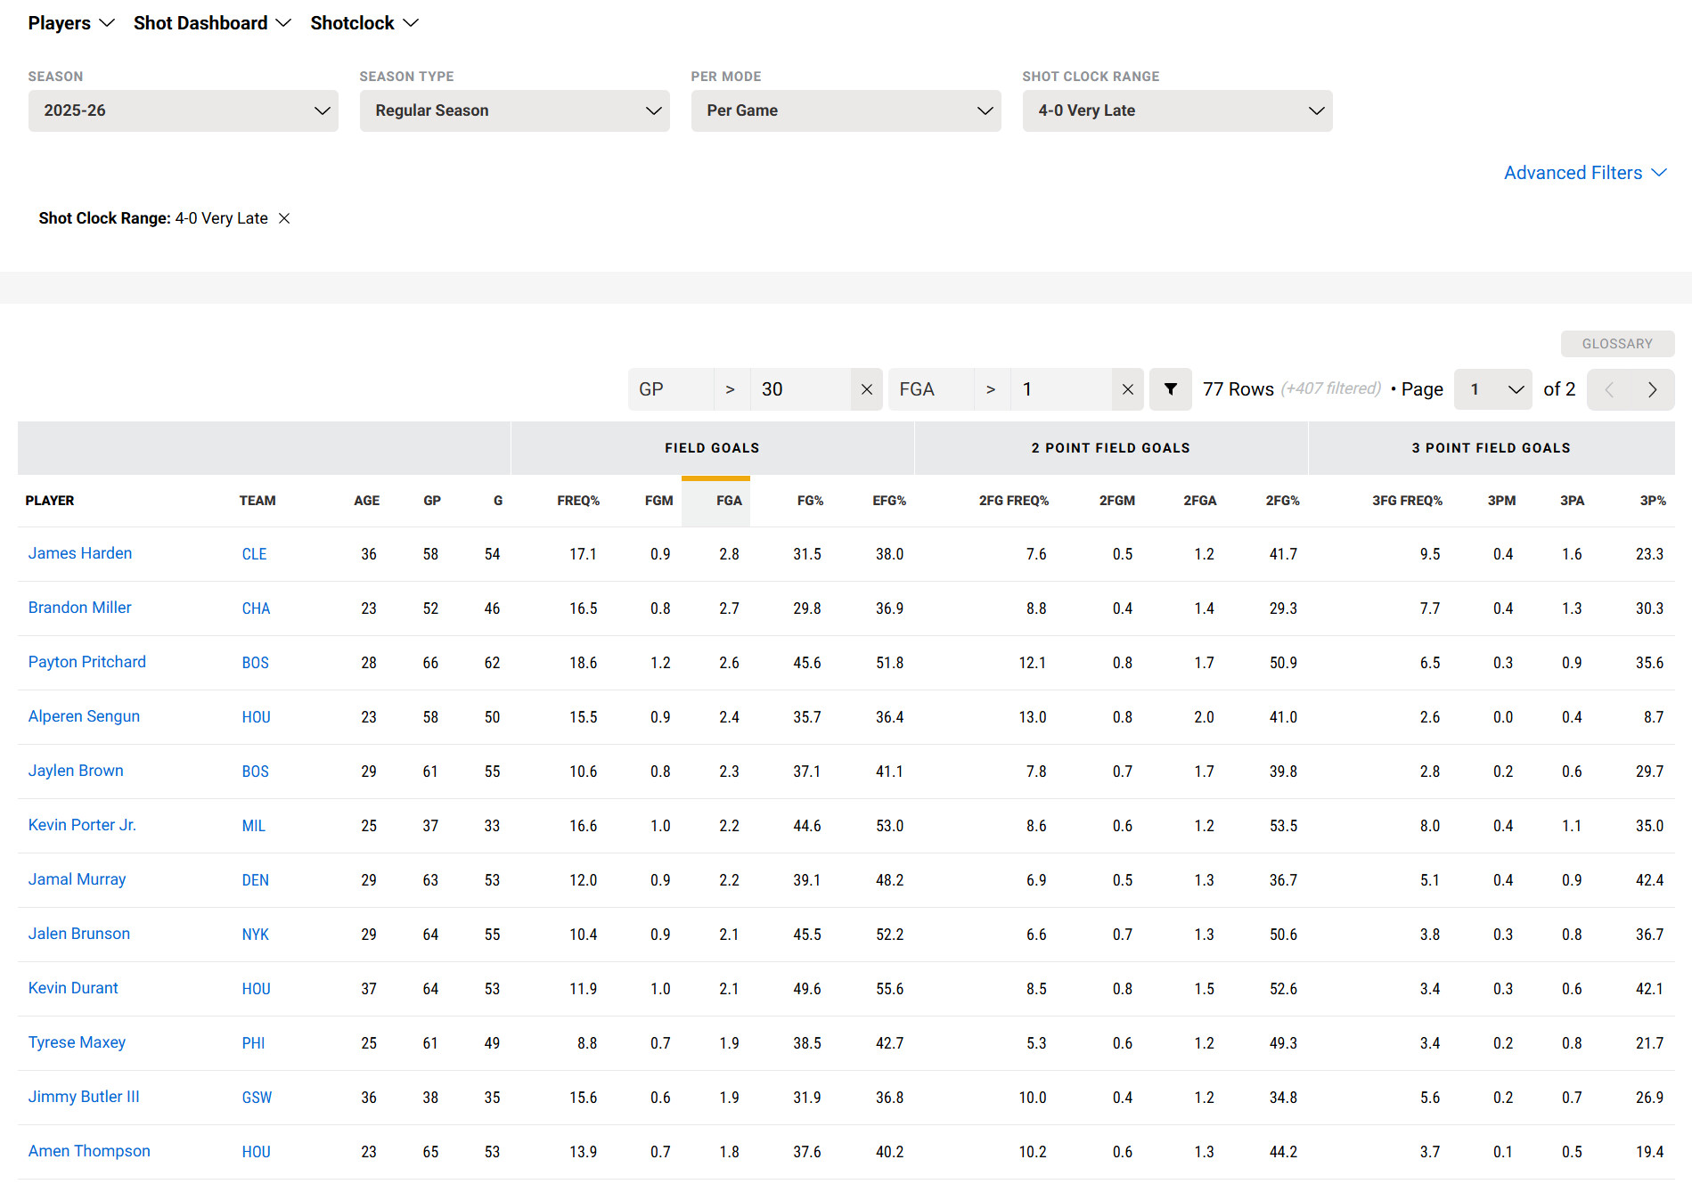Open James Harden's player page
The image size is (1692, 1184).
click(x=80, y=553)
